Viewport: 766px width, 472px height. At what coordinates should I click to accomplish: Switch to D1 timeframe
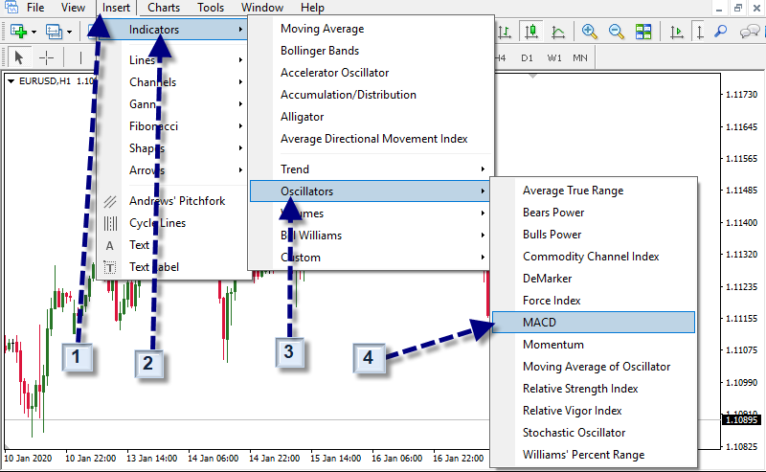tap(527, 57)
